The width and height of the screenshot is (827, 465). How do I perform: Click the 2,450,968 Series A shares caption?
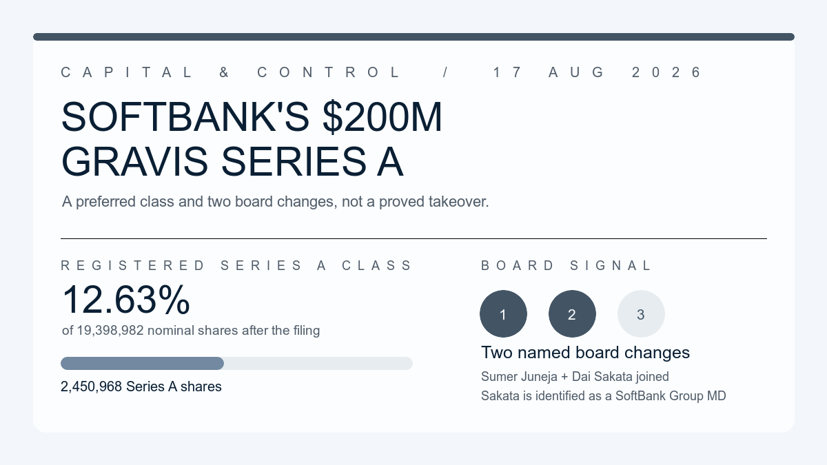tap(141, 386)
